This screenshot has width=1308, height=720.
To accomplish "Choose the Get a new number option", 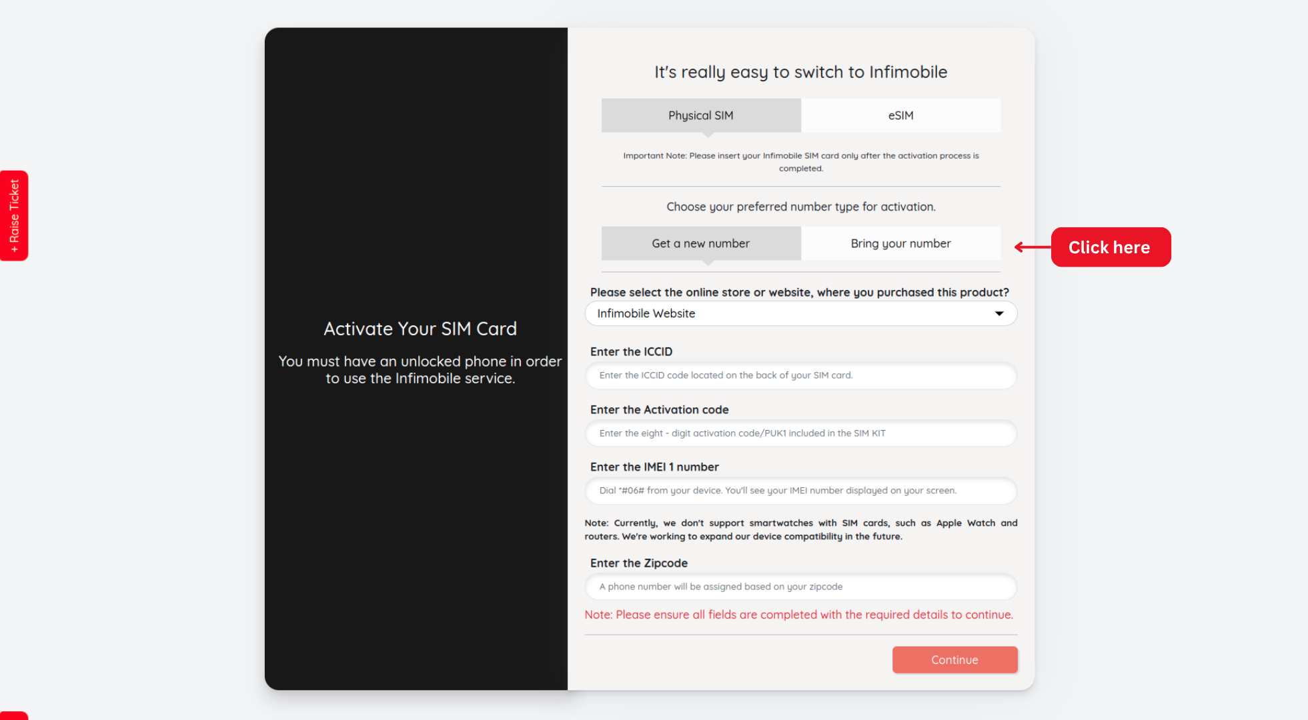I will 700,243.
